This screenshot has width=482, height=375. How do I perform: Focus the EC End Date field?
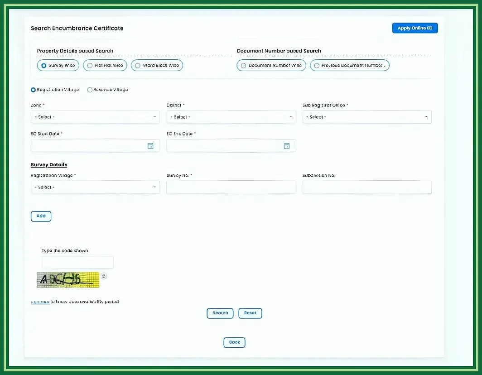[x=231, y=146]
